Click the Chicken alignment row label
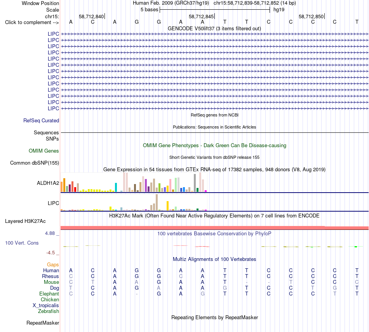Viewport: 369px width, 332px height. (x=50, y=299)
